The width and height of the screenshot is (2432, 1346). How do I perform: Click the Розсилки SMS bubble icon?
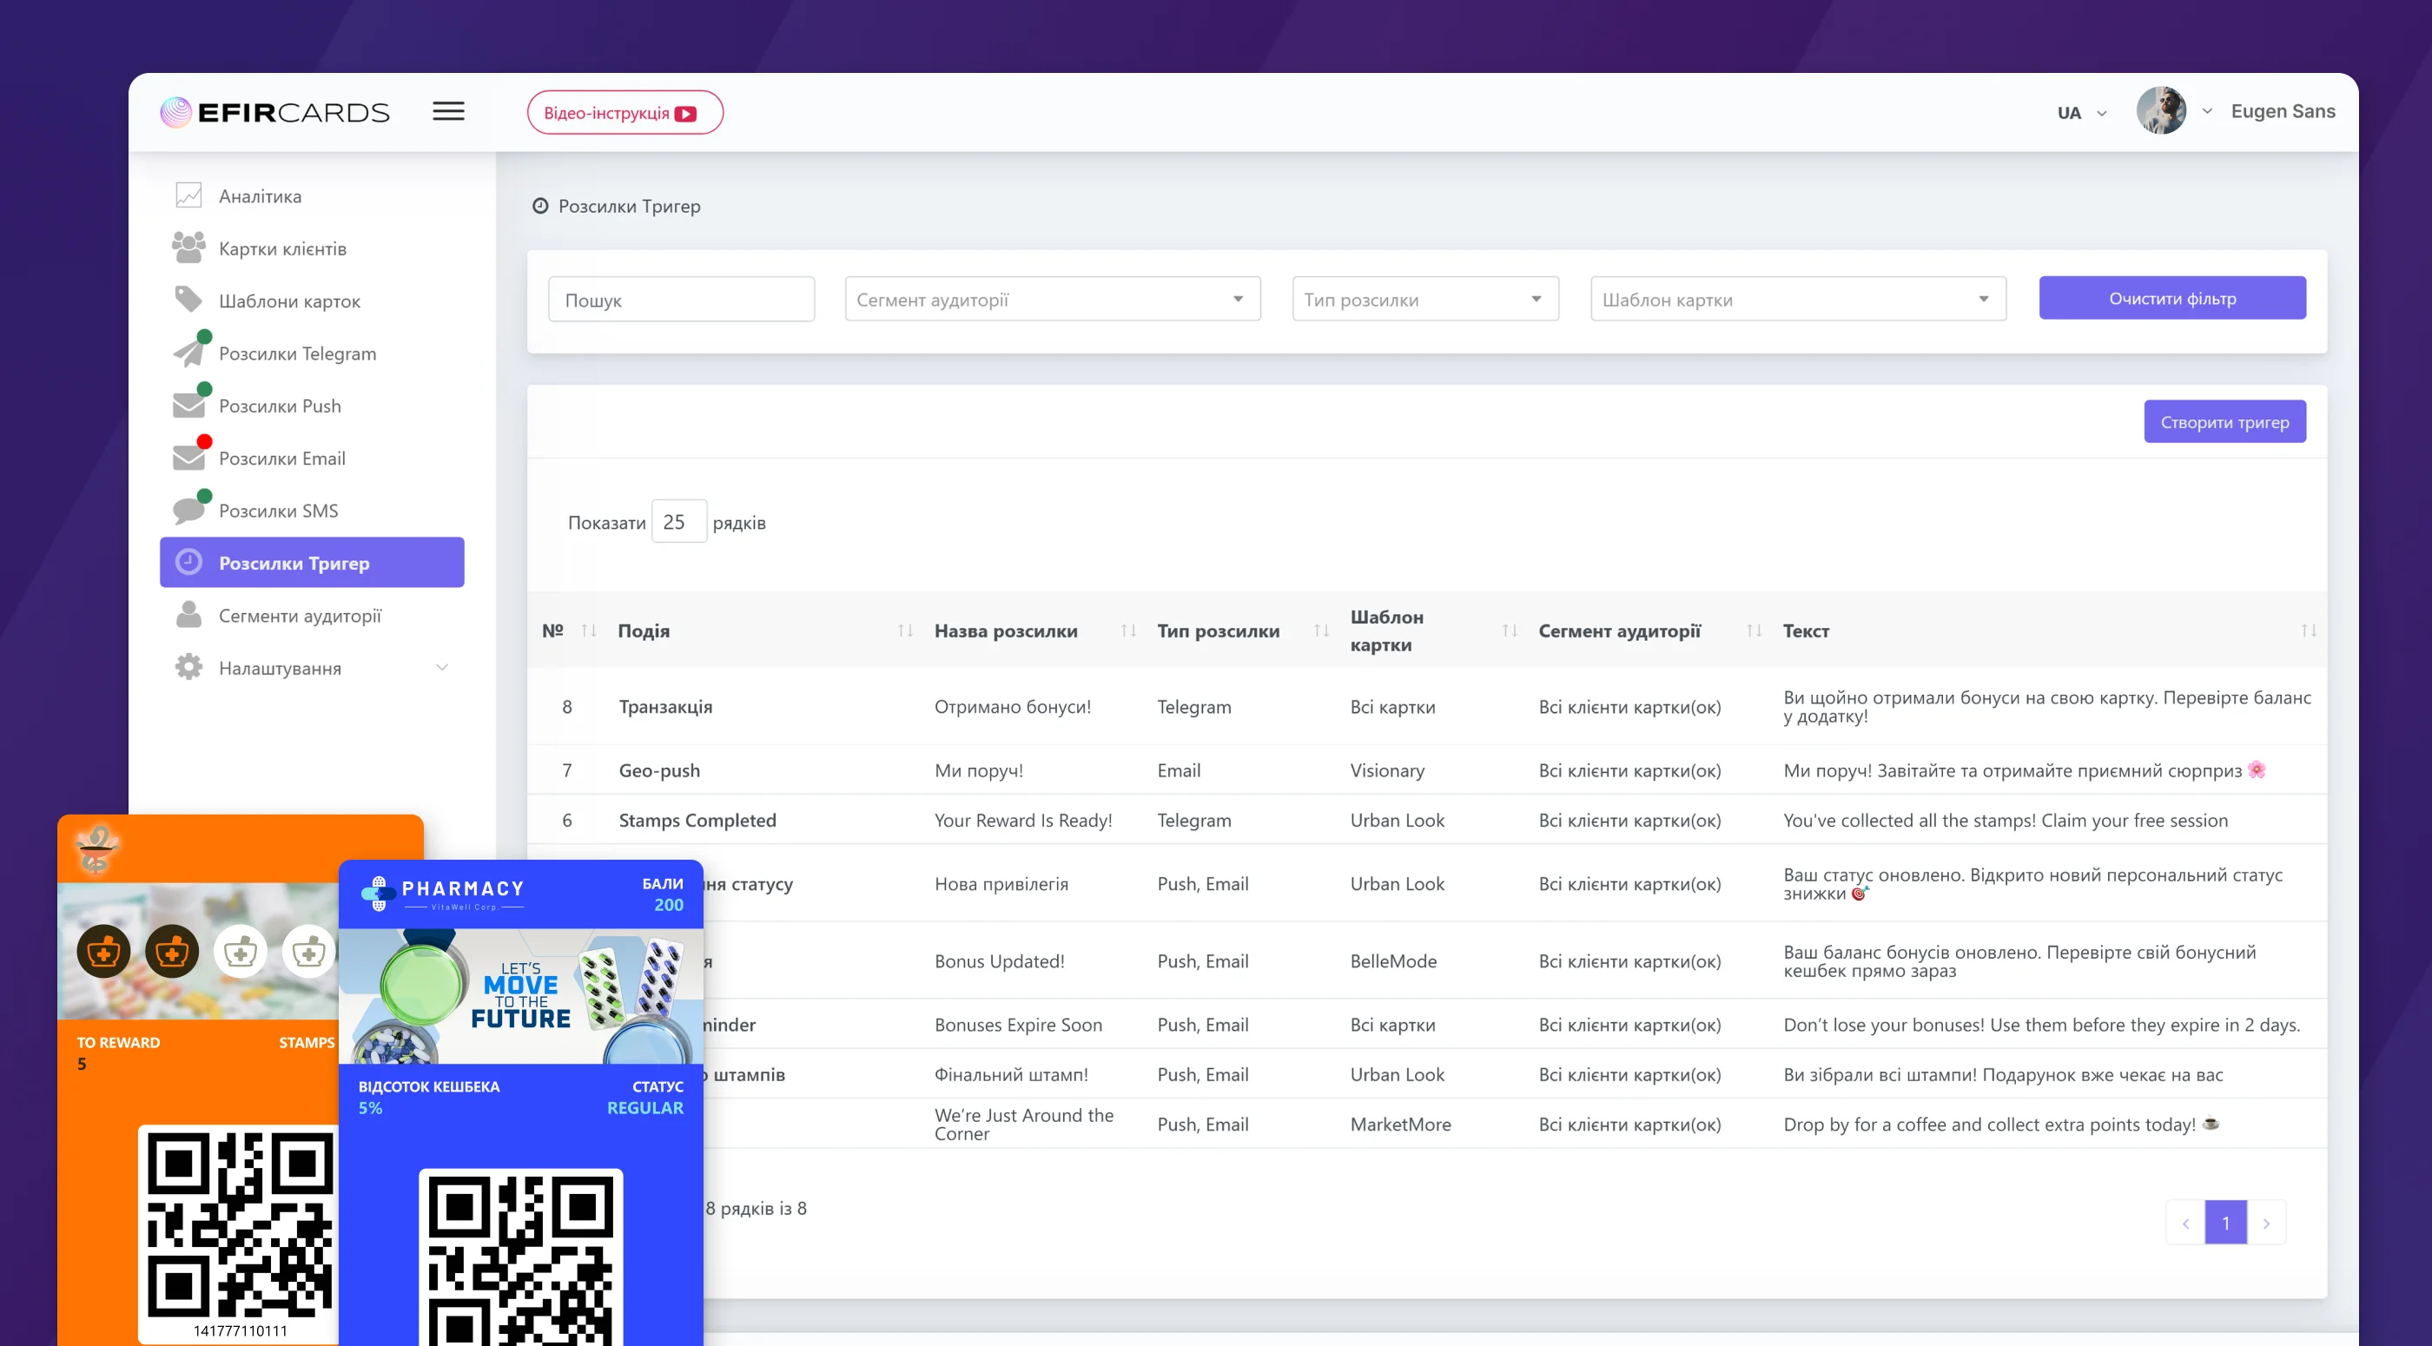(188, 510)
